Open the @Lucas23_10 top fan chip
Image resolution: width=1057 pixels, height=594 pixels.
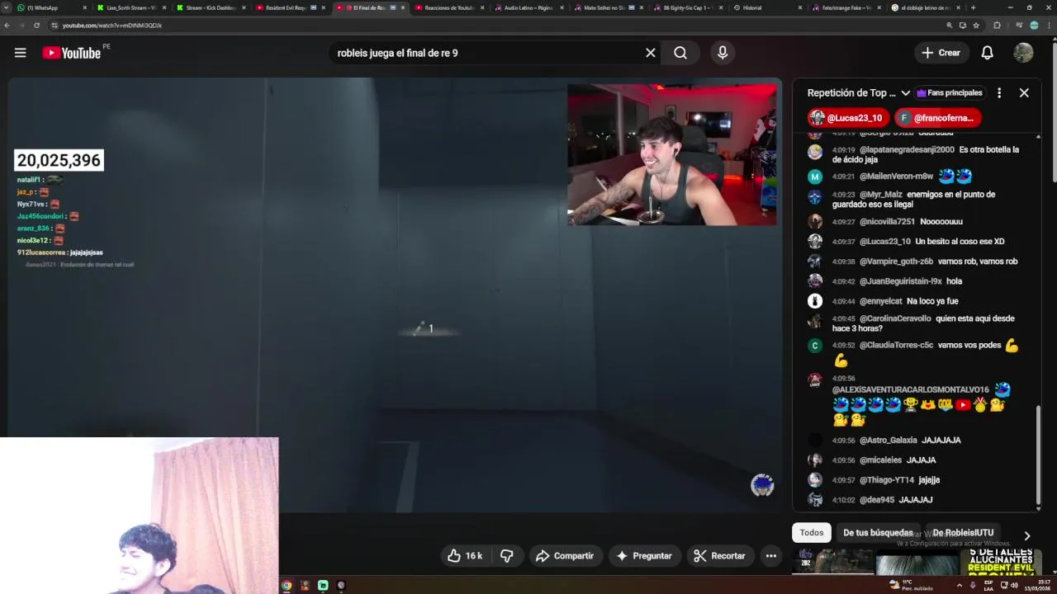point(849,118)
